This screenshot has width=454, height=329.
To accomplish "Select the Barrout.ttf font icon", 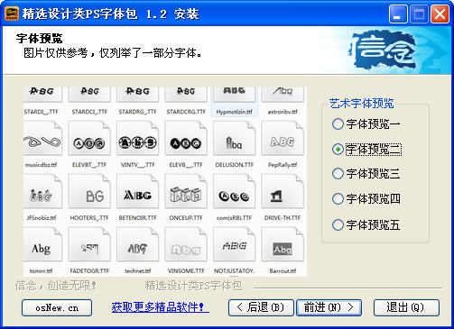I will pos(283,244).
